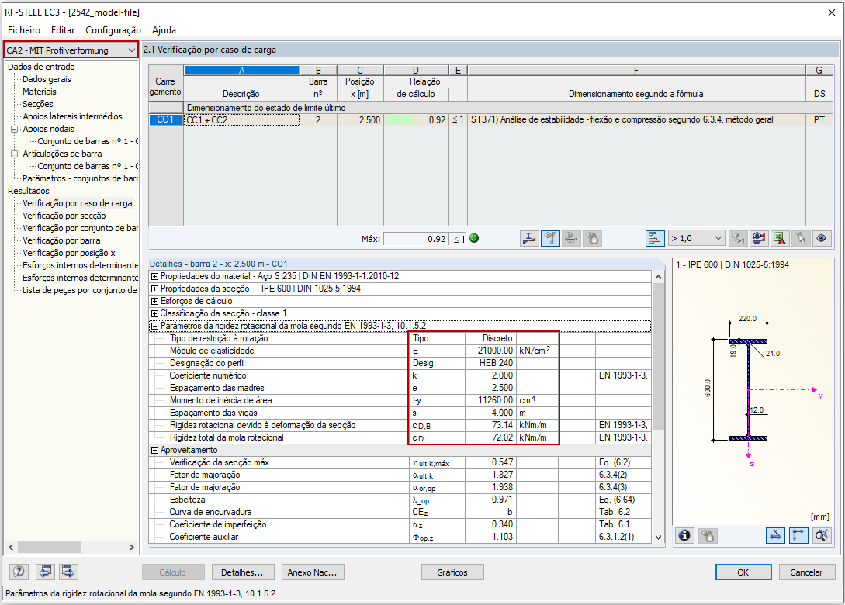Select Apoios laterais intermédios tree item
Screen dimensions: 845x605
72,116
